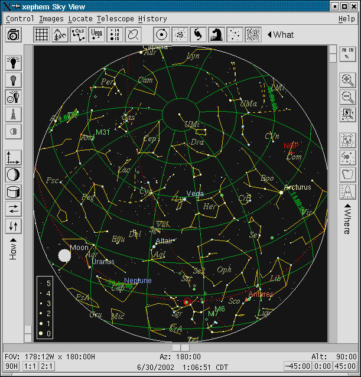Click the 1:1 ratio button
Screen dimensions: 361x377
coord(30,366)
